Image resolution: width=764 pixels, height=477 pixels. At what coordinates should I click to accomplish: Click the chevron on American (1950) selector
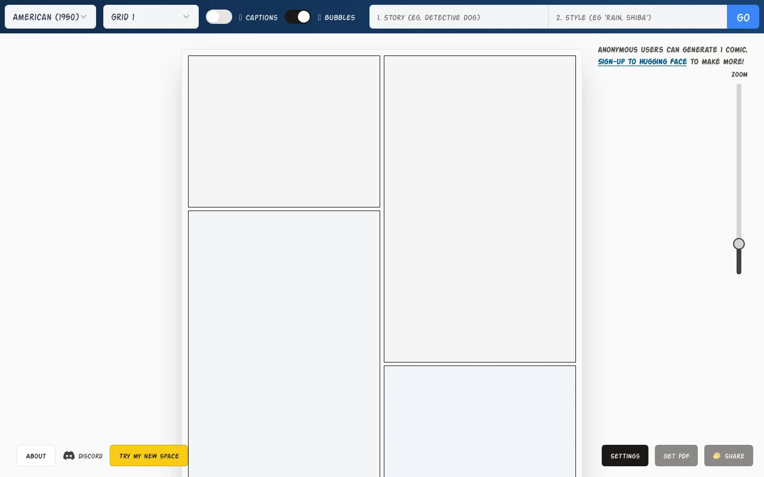tap(84, 17)
